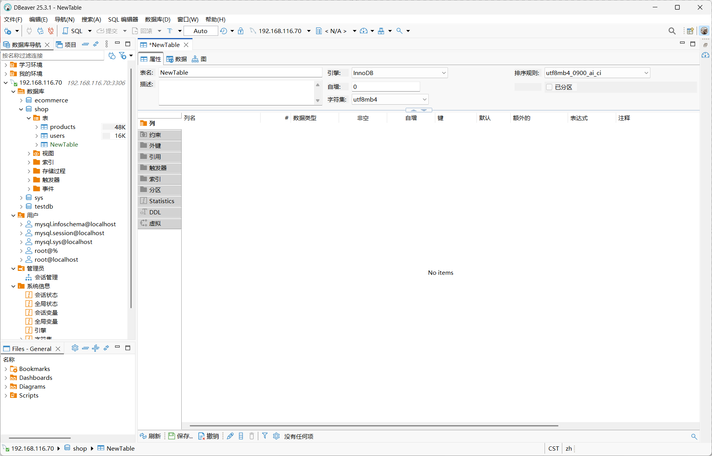Viewport: 712px width, 456px height.
Task: Open Files panel settings gear icon
Action: tap(75, 348)
